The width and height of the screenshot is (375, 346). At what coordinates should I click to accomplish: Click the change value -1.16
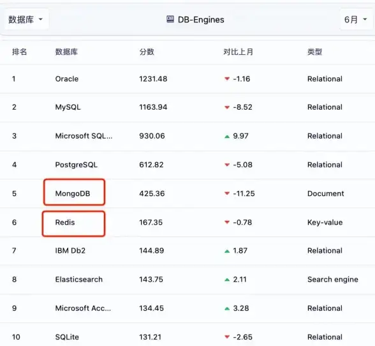pyautogui.click(x=242, y=79)
